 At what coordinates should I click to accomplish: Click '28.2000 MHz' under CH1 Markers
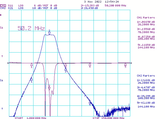(x=146, y=25)
